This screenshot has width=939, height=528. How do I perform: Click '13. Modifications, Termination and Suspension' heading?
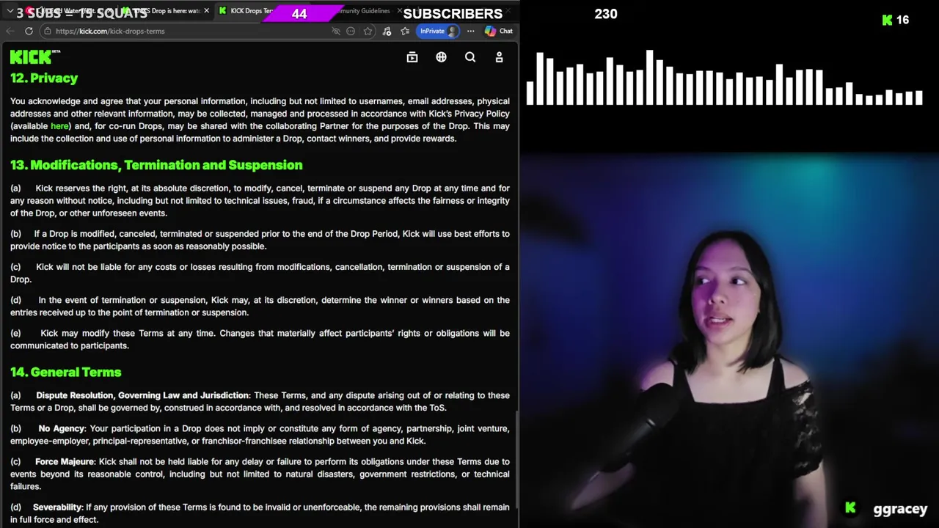(x=156, y=165)
